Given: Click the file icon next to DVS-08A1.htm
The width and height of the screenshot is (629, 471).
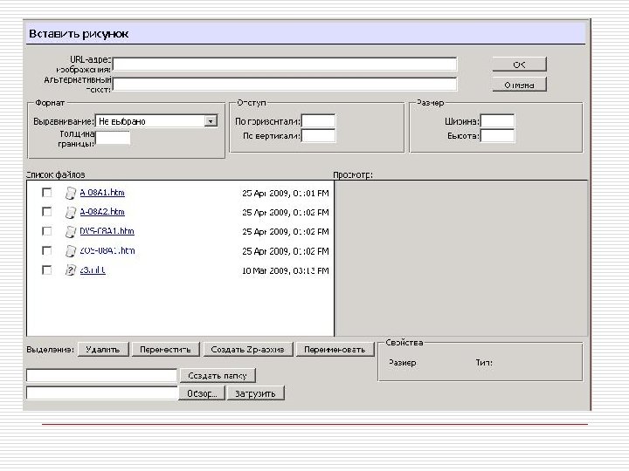Looking at the screenshot, I should (x=71, y=231).
